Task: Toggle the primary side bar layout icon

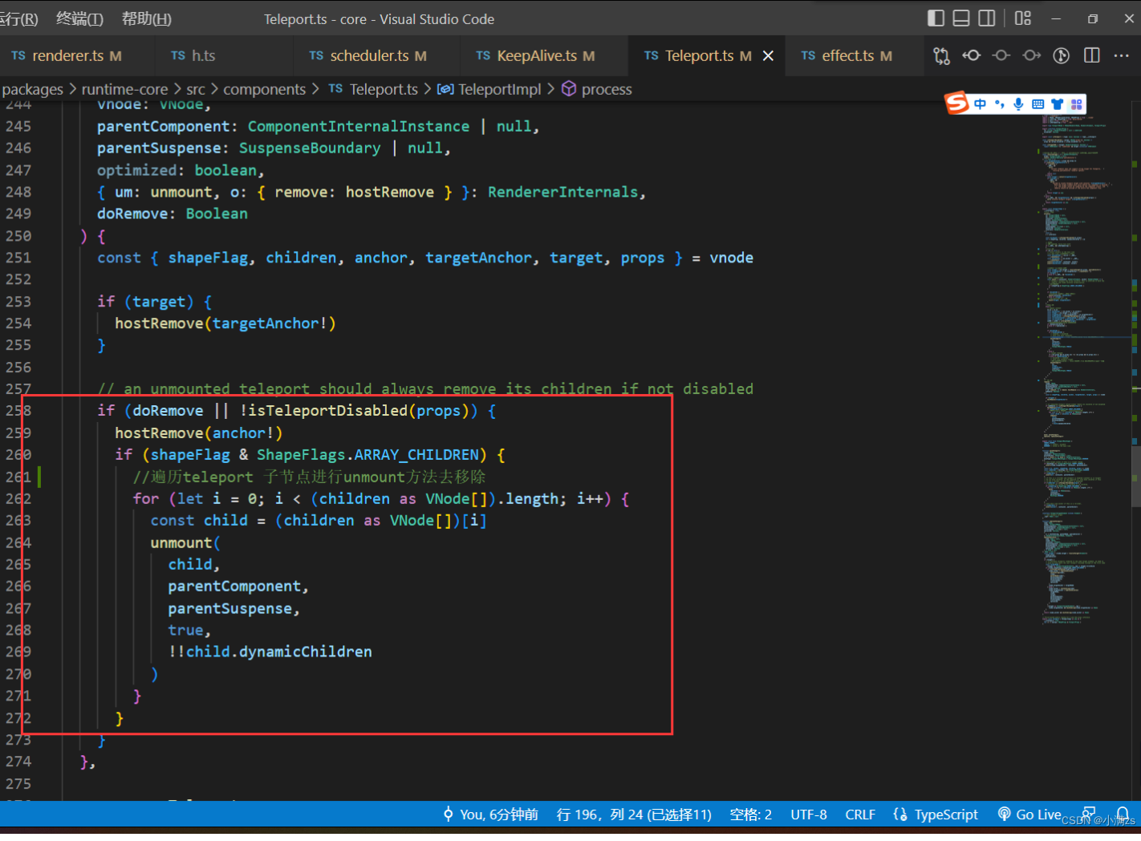Action: click(x=936, y=18)
